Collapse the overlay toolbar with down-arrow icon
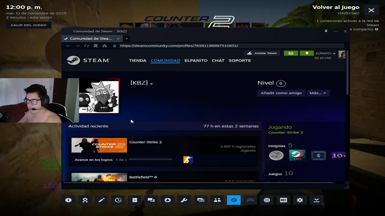The height and width of the screenshot is (216, 385). (316, 200)
